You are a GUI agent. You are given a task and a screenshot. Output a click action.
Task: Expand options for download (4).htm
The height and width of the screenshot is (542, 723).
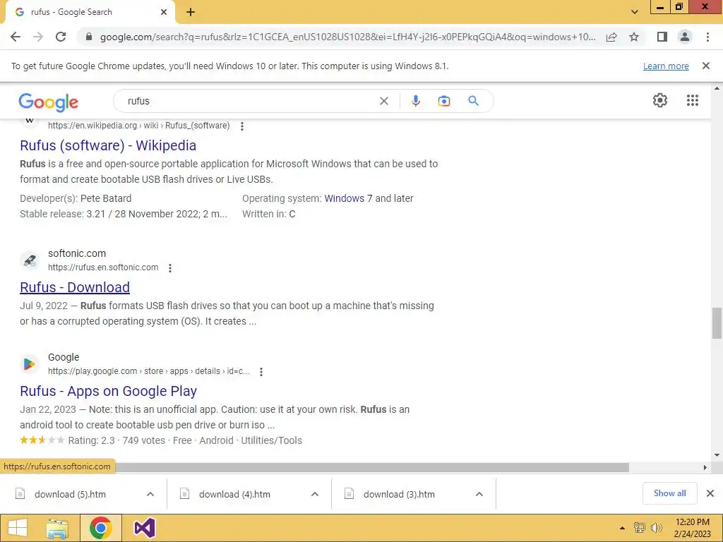(x=315, y=494)
